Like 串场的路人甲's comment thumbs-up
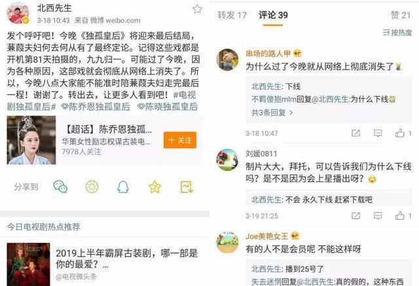The width and height of the screenshot is (419, 286). (x=400, y=133)
